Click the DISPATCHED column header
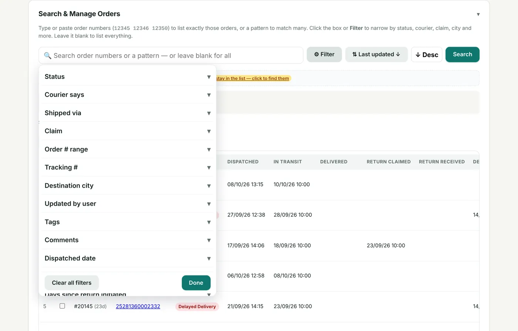 [x=243, y=162]
